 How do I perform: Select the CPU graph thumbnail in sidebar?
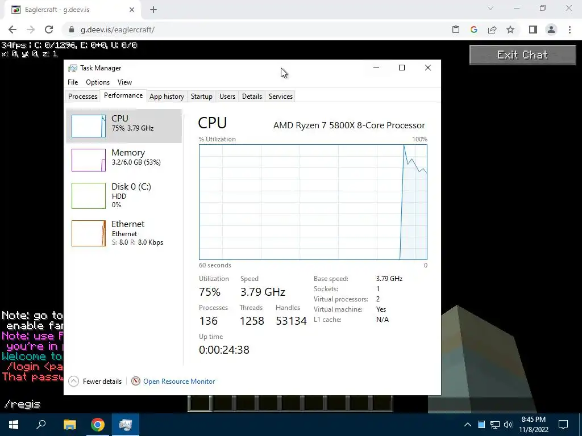point(88,126)
